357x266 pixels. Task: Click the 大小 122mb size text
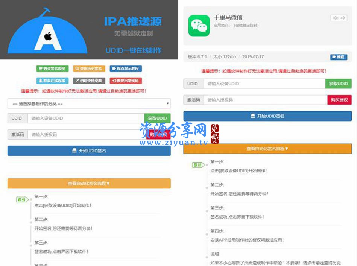click(x=224, y=57)
